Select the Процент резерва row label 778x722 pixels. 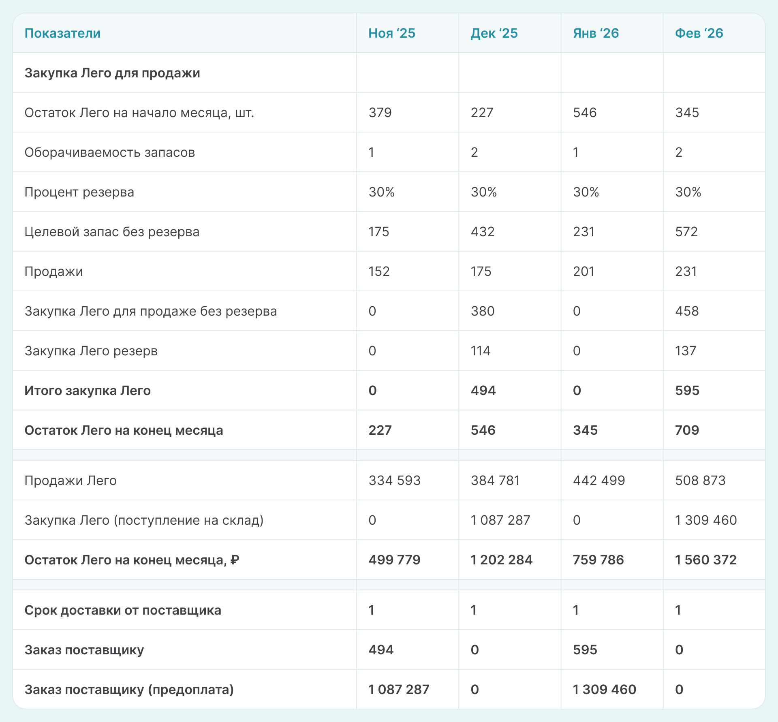point(79,192)
